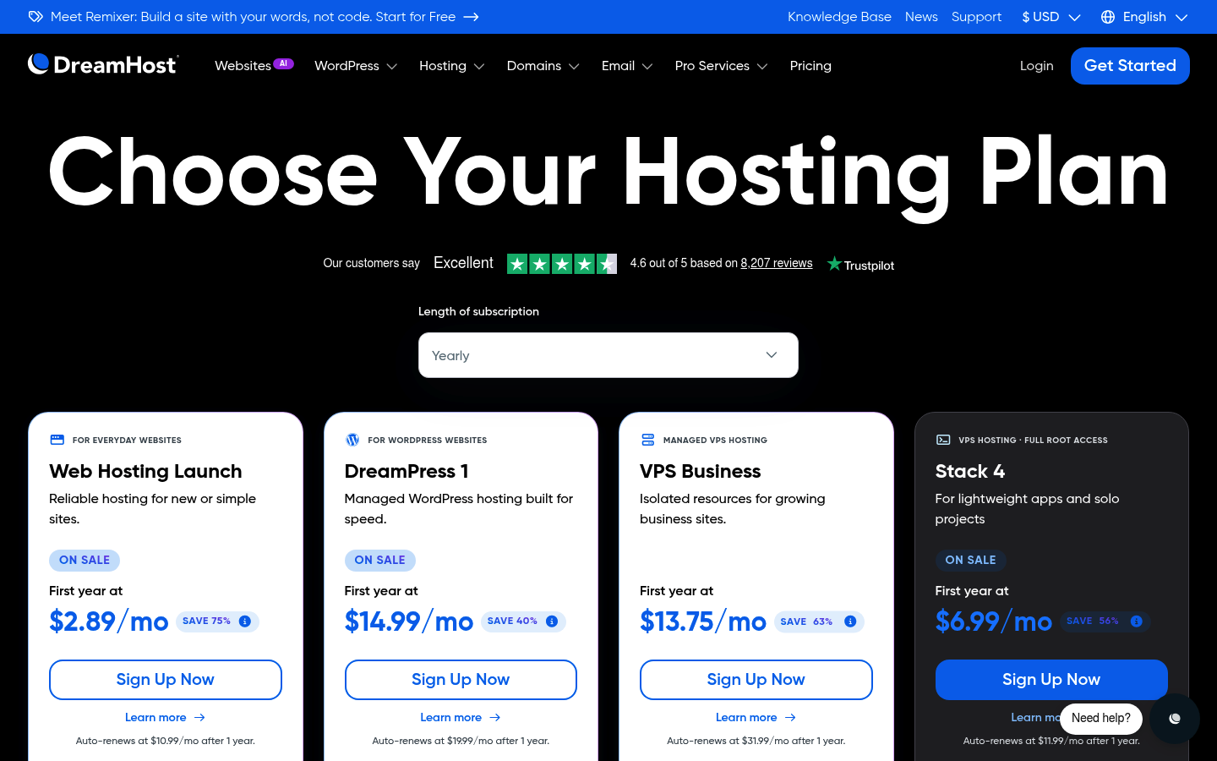This screenshot has height=761, width=1217.
Task: Expand the WordPress menu
Action: click(356, 66)
